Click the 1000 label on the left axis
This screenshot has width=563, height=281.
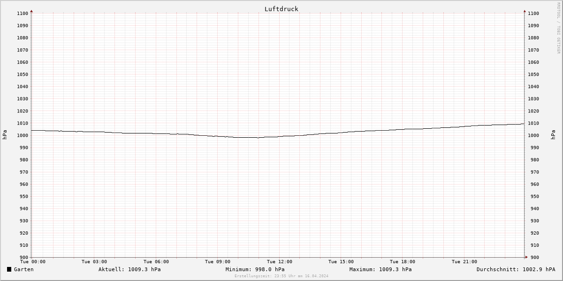pos(22,135)
